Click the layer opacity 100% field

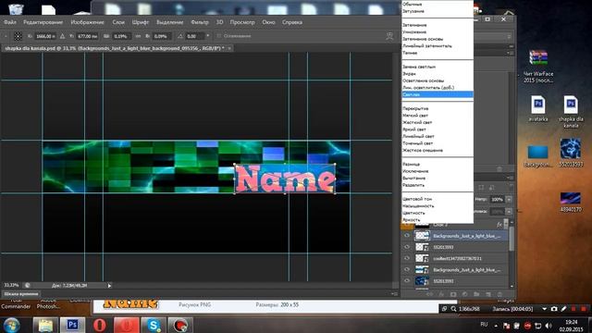pos(498,200)
